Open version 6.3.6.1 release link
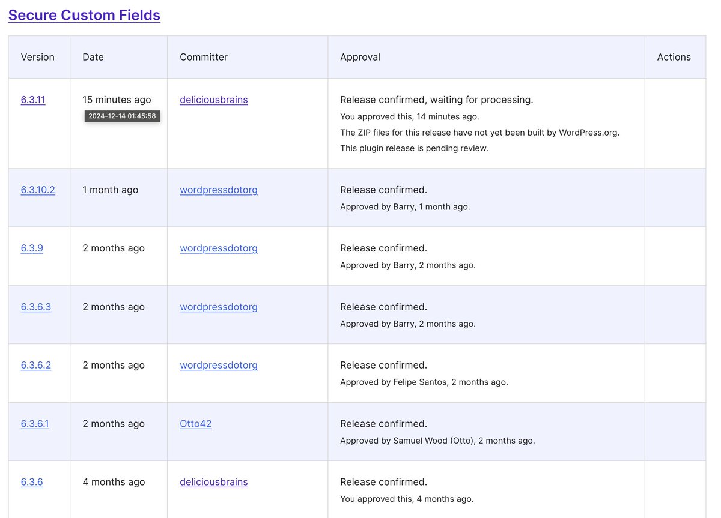The height and width of the screenshot is (518, 721). coord(35,424)
